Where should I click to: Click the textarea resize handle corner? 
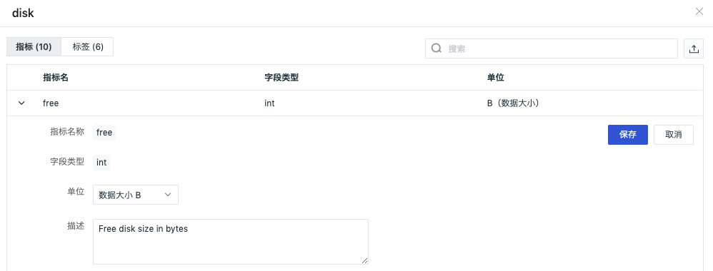364,261
